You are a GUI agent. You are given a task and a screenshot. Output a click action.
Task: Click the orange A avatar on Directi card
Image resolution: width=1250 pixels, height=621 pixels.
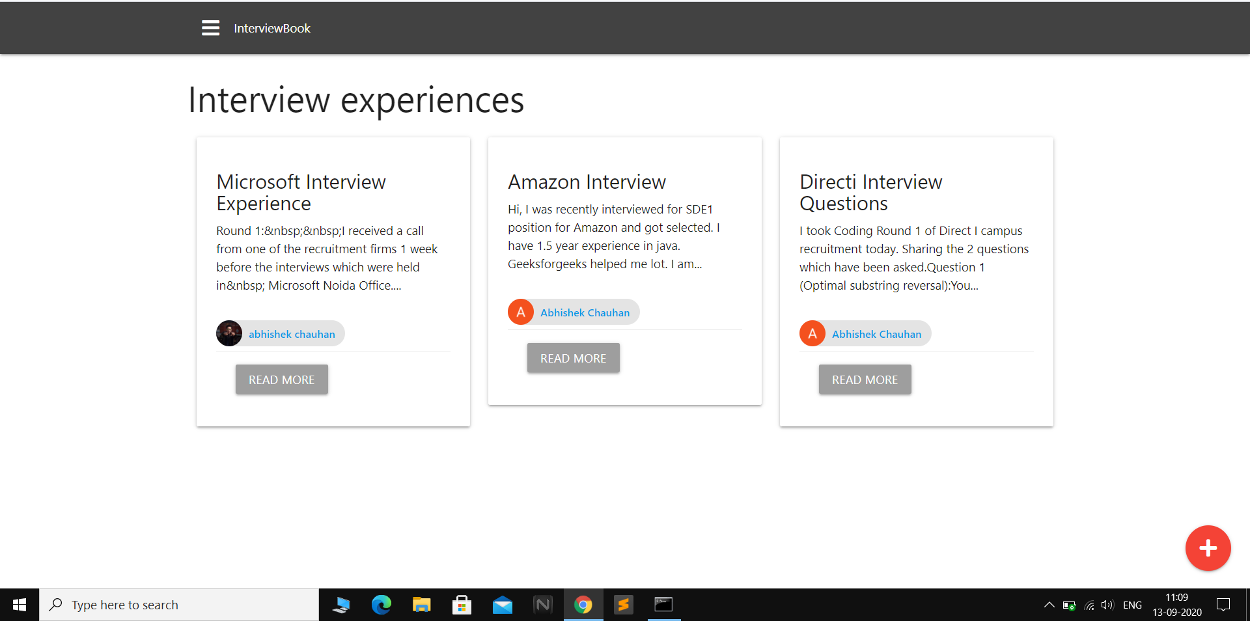(812, 333)
